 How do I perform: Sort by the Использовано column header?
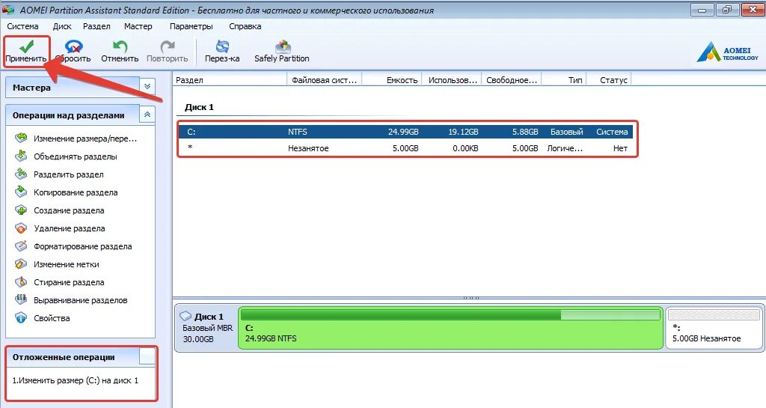click(x=452, y=80)
